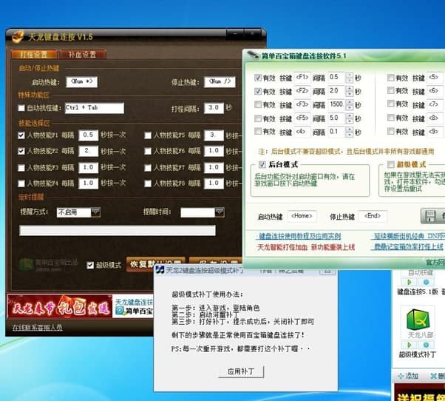
Task: Open the 提醒时间 dropdown
Action: pos(220,212)
